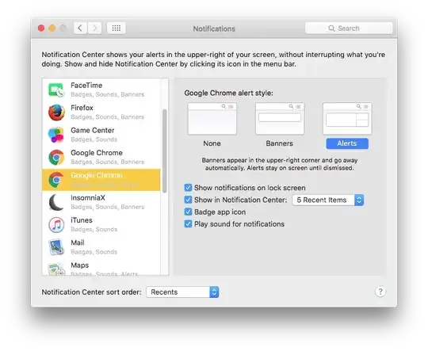Click the Firefox icon in app list

pos(56,113)
